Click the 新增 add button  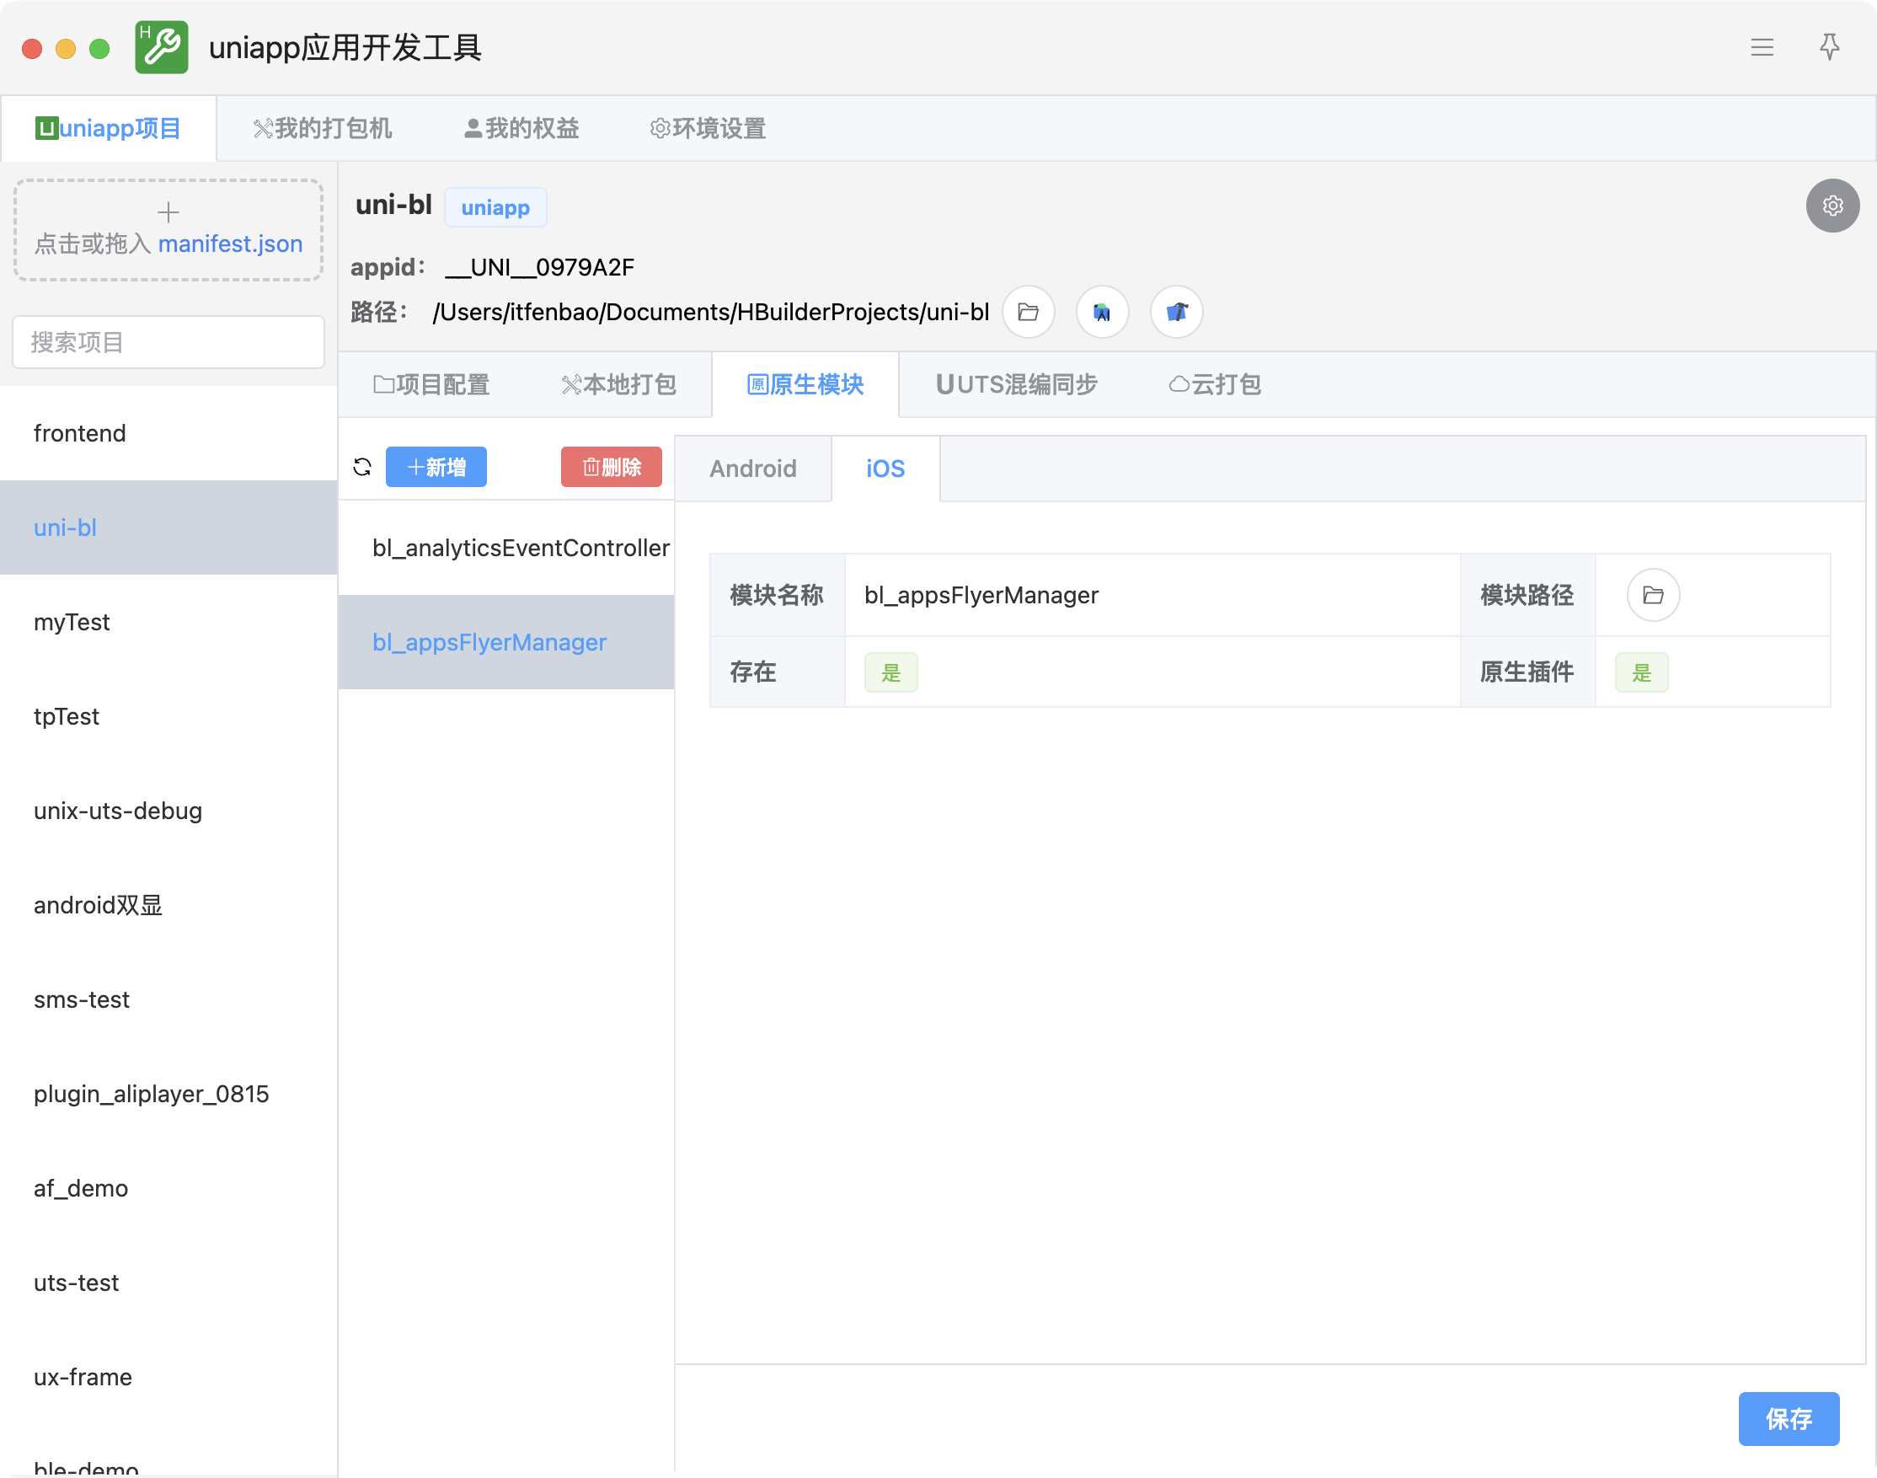pos(436,468)
